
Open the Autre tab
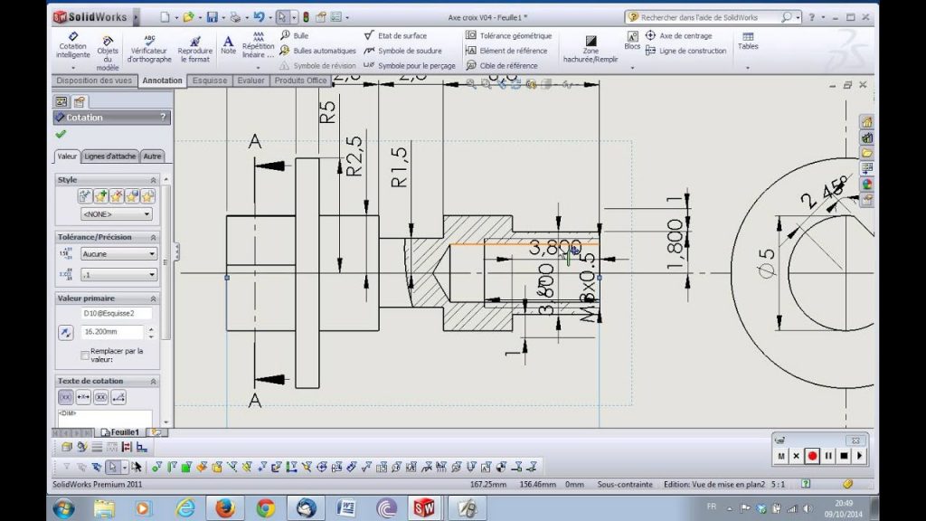152,156
